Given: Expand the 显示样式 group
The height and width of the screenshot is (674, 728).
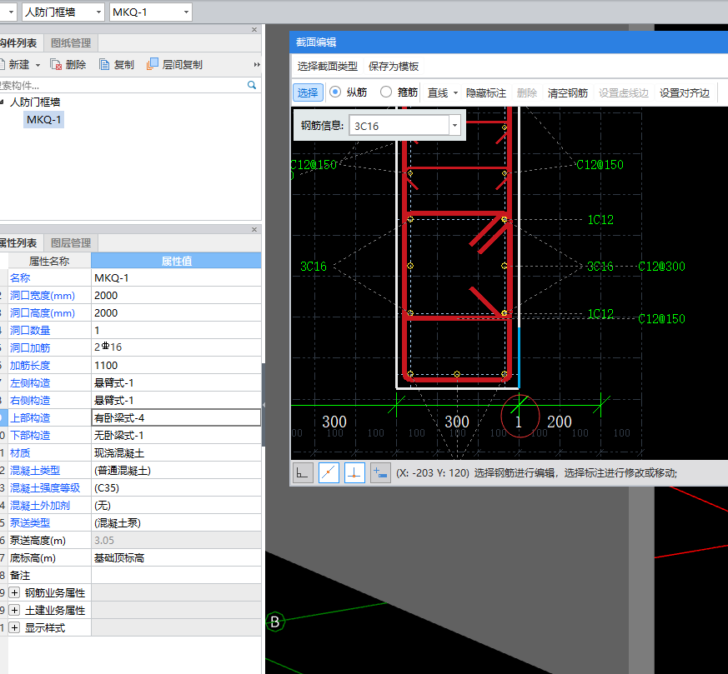Looking at the screenshot, I should (15, 627).
